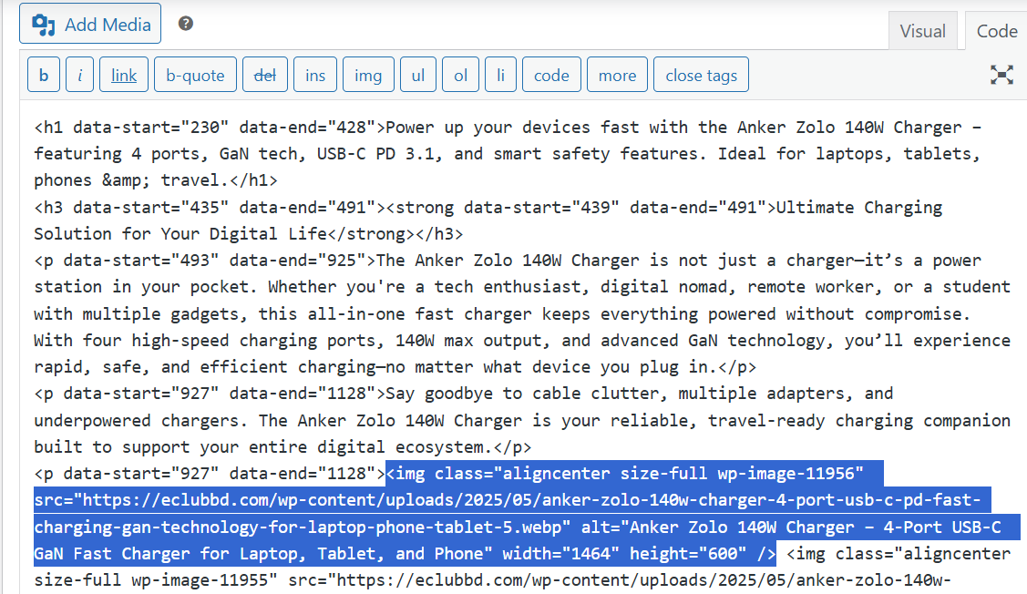Click the 'Say goodbye to cable clutter' text
Image resolution: width=1027 pixels, height=594 pixels.
point(522,394)
